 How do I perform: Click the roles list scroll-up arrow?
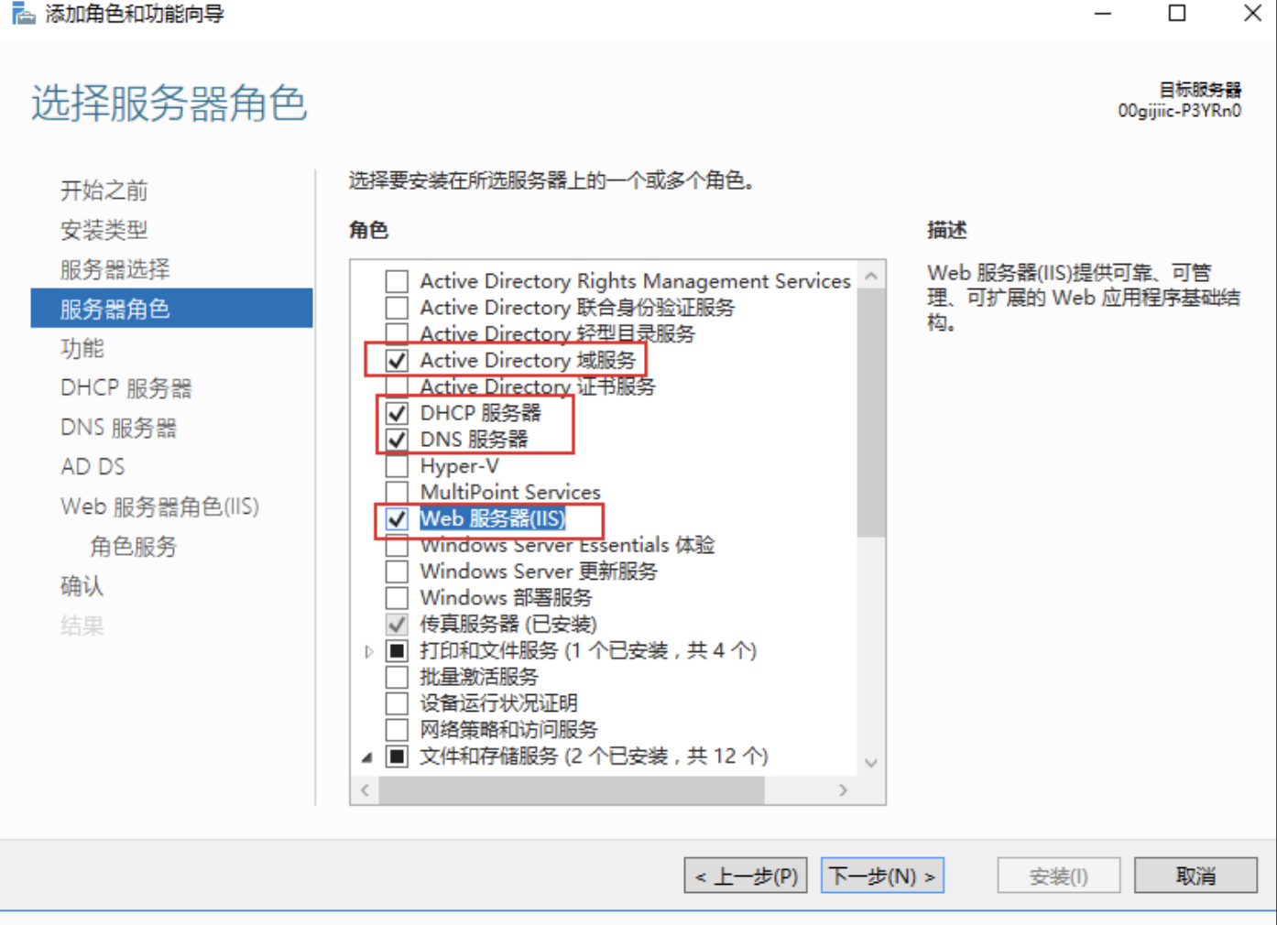click(x=871, y=276)
